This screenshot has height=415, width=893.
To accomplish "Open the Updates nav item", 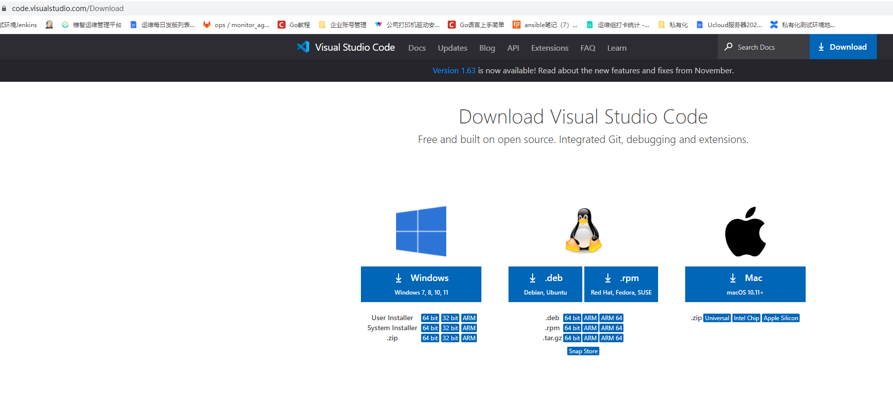I will (x=452, y=48).
